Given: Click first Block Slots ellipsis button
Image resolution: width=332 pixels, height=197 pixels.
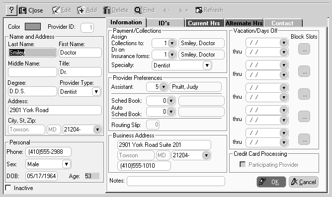Looking at the screenshot, I should pos(304,49).
